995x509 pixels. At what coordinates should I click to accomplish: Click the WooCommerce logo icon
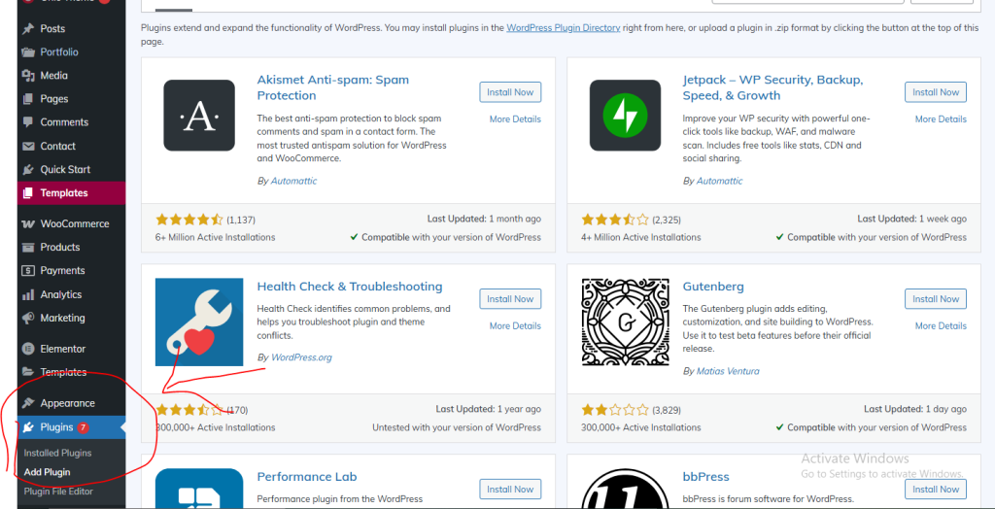pos(28,224)
